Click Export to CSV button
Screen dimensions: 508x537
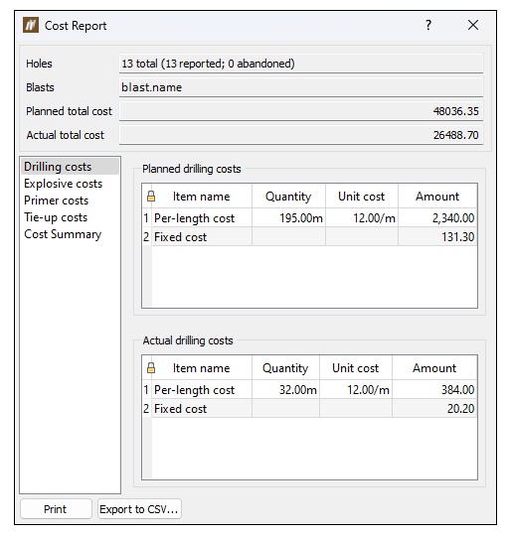click(x=139, y=509)
